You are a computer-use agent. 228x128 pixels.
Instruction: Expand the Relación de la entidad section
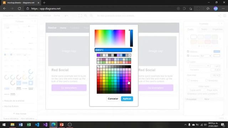click(14, 101)
